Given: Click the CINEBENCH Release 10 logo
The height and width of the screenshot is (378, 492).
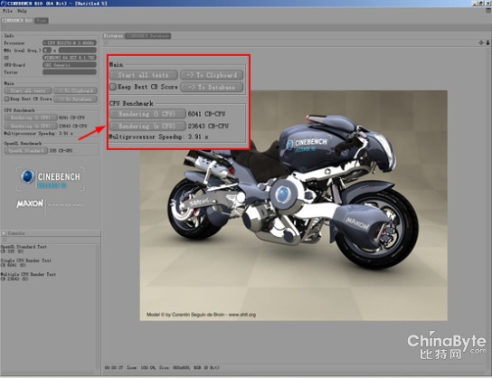Looking at the screenshot, I should click(x=51, y=179).
